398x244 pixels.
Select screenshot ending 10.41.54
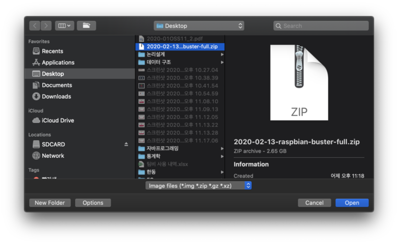point(180,86)
